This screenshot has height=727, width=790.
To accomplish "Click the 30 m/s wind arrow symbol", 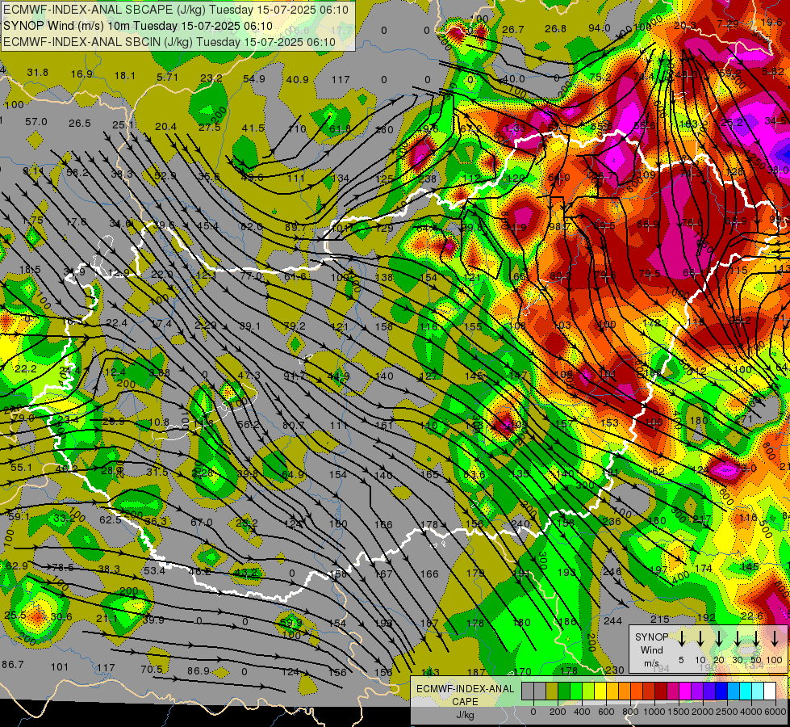I will (738, 639).
